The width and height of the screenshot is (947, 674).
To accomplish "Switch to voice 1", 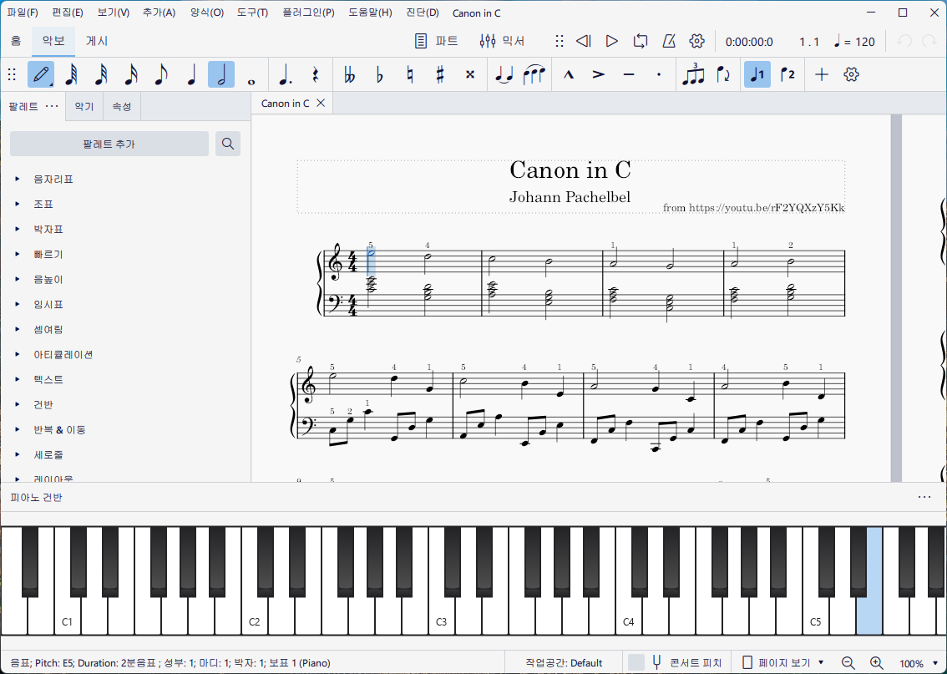I will click(757, 75).
